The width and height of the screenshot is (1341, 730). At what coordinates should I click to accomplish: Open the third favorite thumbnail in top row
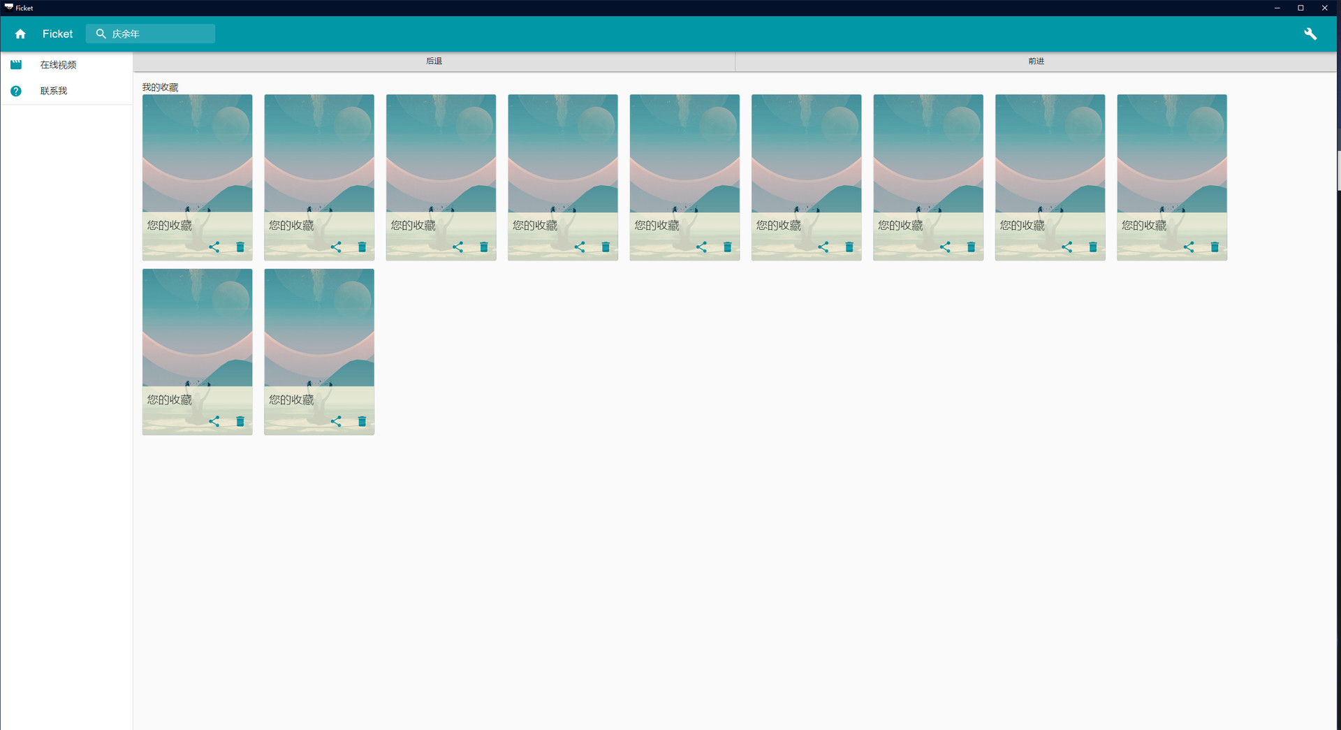tap(441, 154)
